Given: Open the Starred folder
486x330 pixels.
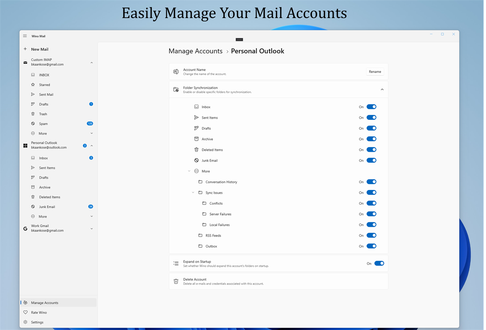Looking at the screenshot, I should click(44, 84).
